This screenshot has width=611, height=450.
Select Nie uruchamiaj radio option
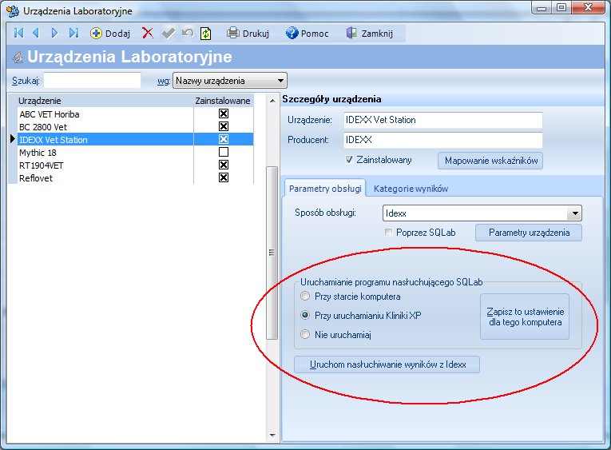point(305,334)
